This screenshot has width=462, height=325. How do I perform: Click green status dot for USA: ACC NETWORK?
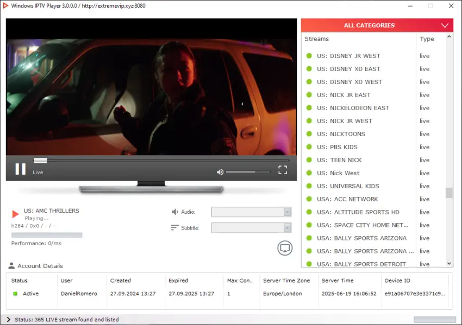(309, 199)
